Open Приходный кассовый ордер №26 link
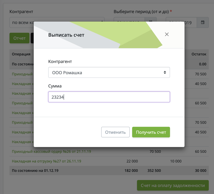 click(52, 151)
